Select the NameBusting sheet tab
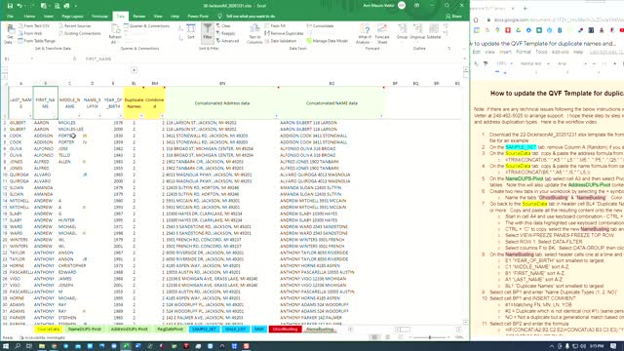The width and height of the screenshot is (624, 351). pyautogui.click(x=320, y=330)
